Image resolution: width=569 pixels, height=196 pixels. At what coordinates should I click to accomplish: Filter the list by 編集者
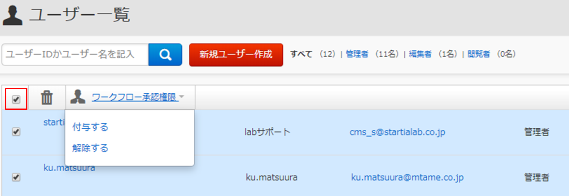420,54
